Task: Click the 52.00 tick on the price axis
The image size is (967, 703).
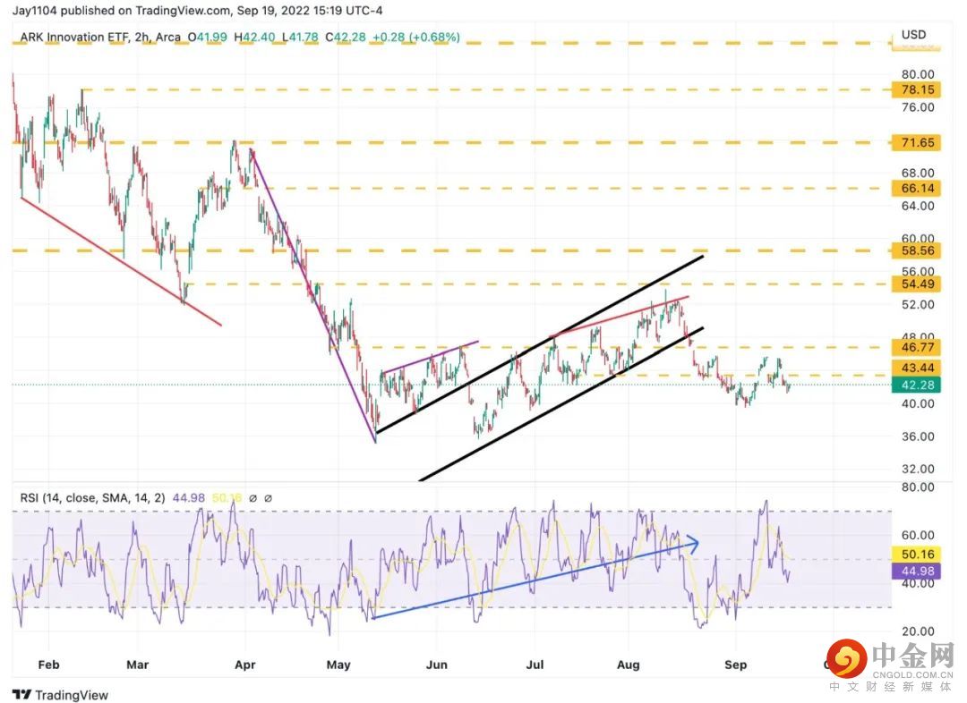Action: pos(918,304)
